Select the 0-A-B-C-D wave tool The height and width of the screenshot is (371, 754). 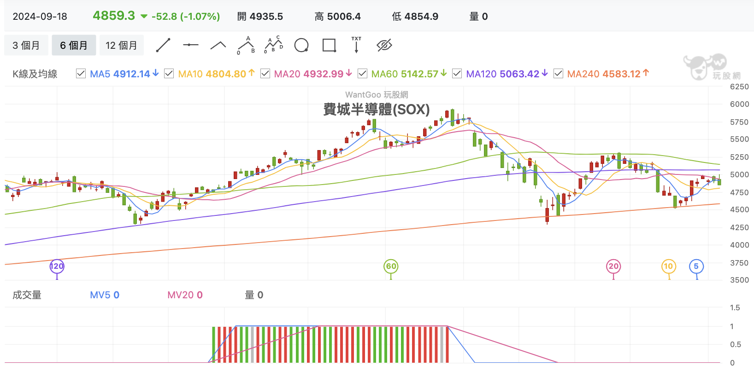[x=274, y=45]
